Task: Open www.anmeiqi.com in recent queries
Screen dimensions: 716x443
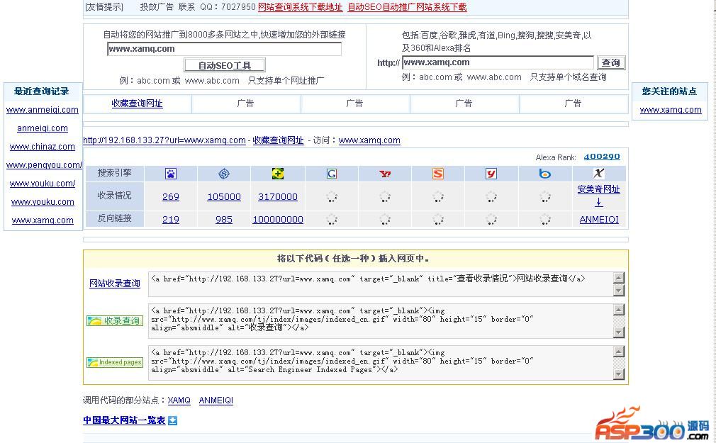Action: click(x=43, y=110)
